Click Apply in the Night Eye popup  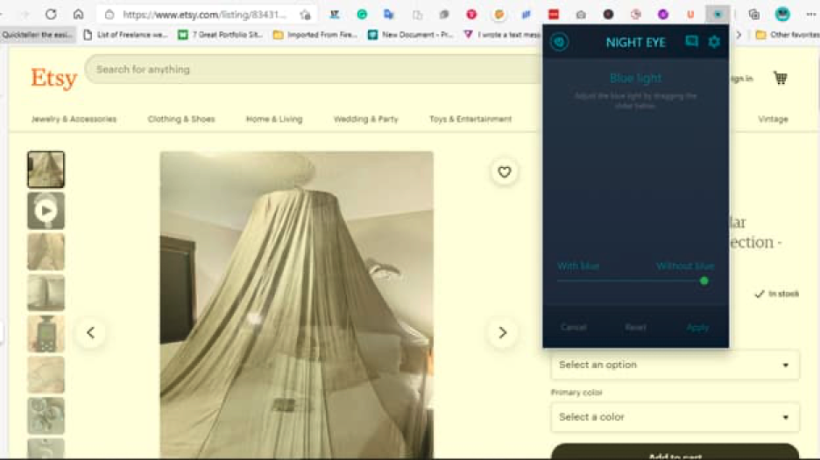(x=697, y=327)
